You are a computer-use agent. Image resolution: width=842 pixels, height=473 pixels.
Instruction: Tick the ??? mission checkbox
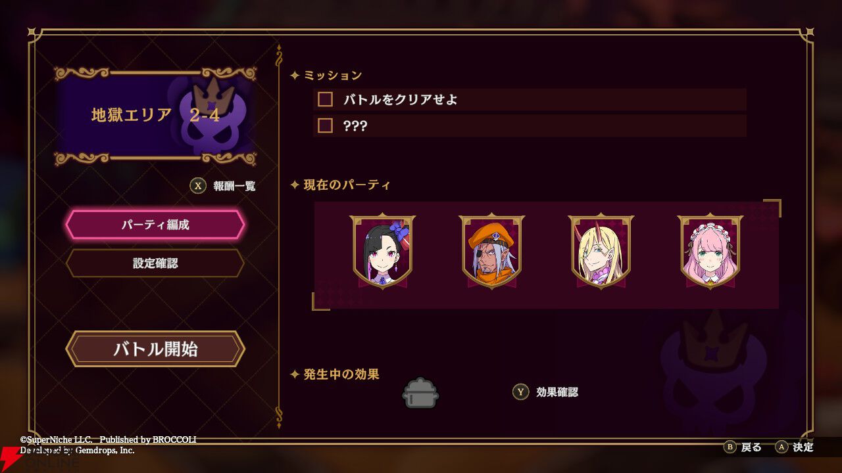pyautogui.click(x=325, y=125)
